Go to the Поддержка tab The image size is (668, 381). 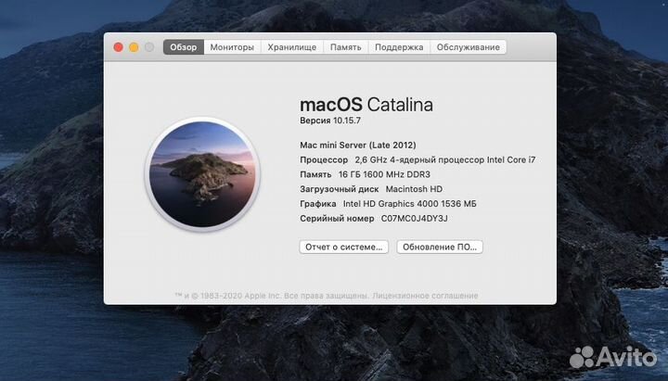(399, 47)
